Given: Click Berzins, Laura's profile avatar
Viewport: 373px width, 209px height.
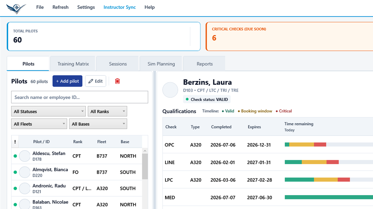Looking at the screenshot, I should [170, 90].
